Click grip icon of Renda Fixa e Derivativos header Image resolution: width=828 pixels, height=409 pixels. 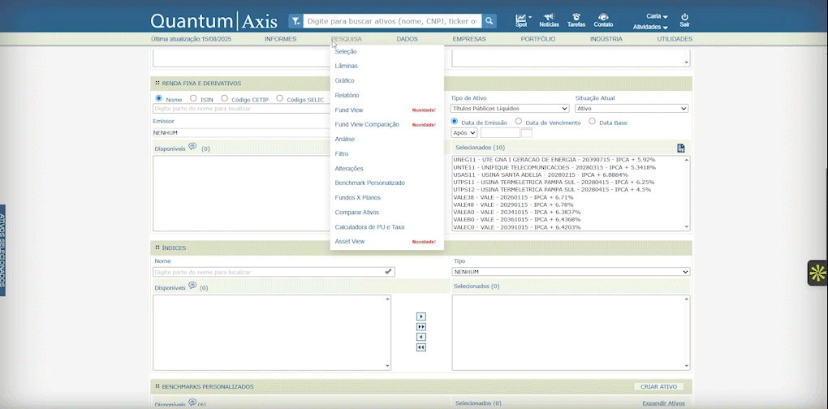(x=157, y=83)
